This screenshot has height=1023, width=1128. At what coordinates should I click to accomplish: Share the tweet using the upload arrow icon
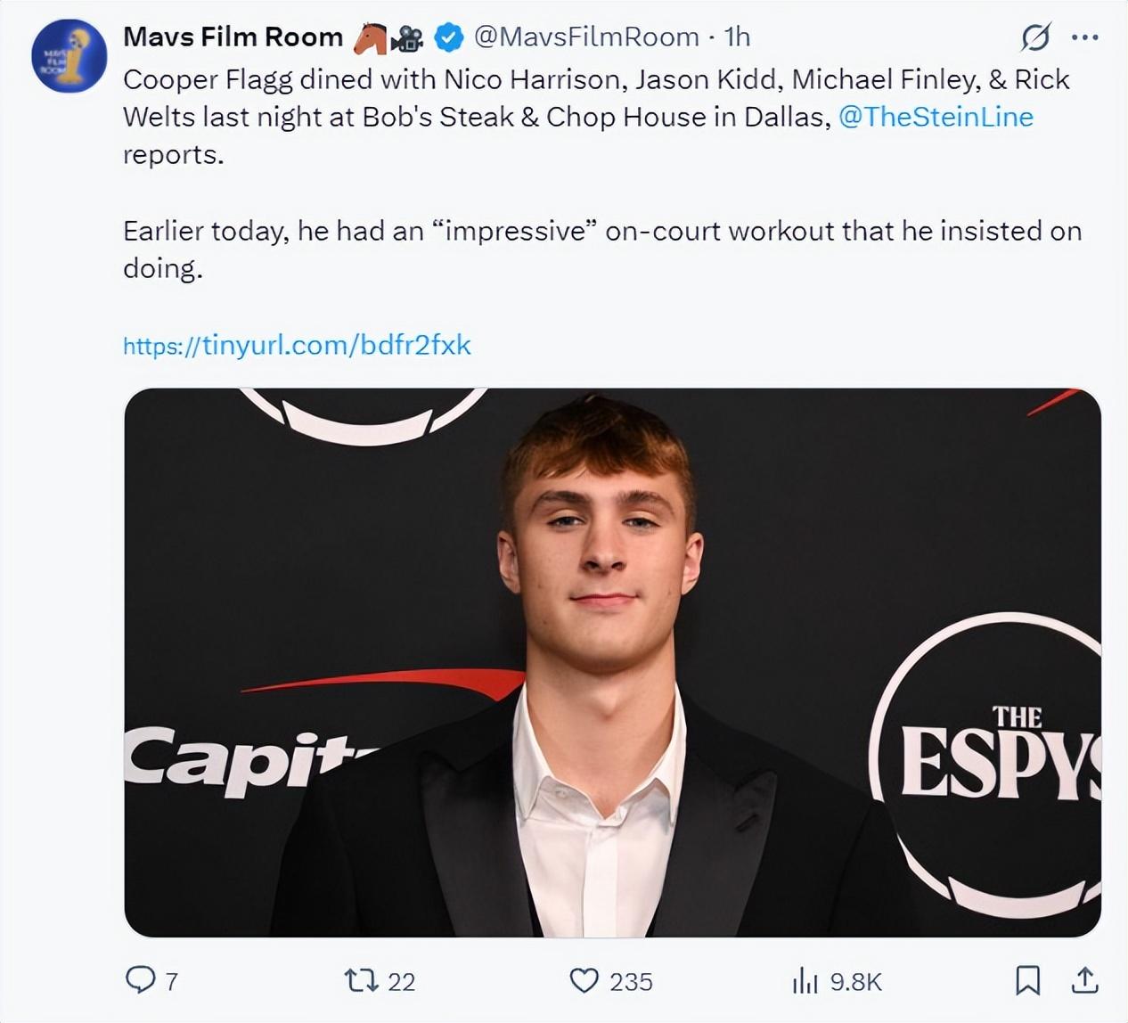point(1083,980)
